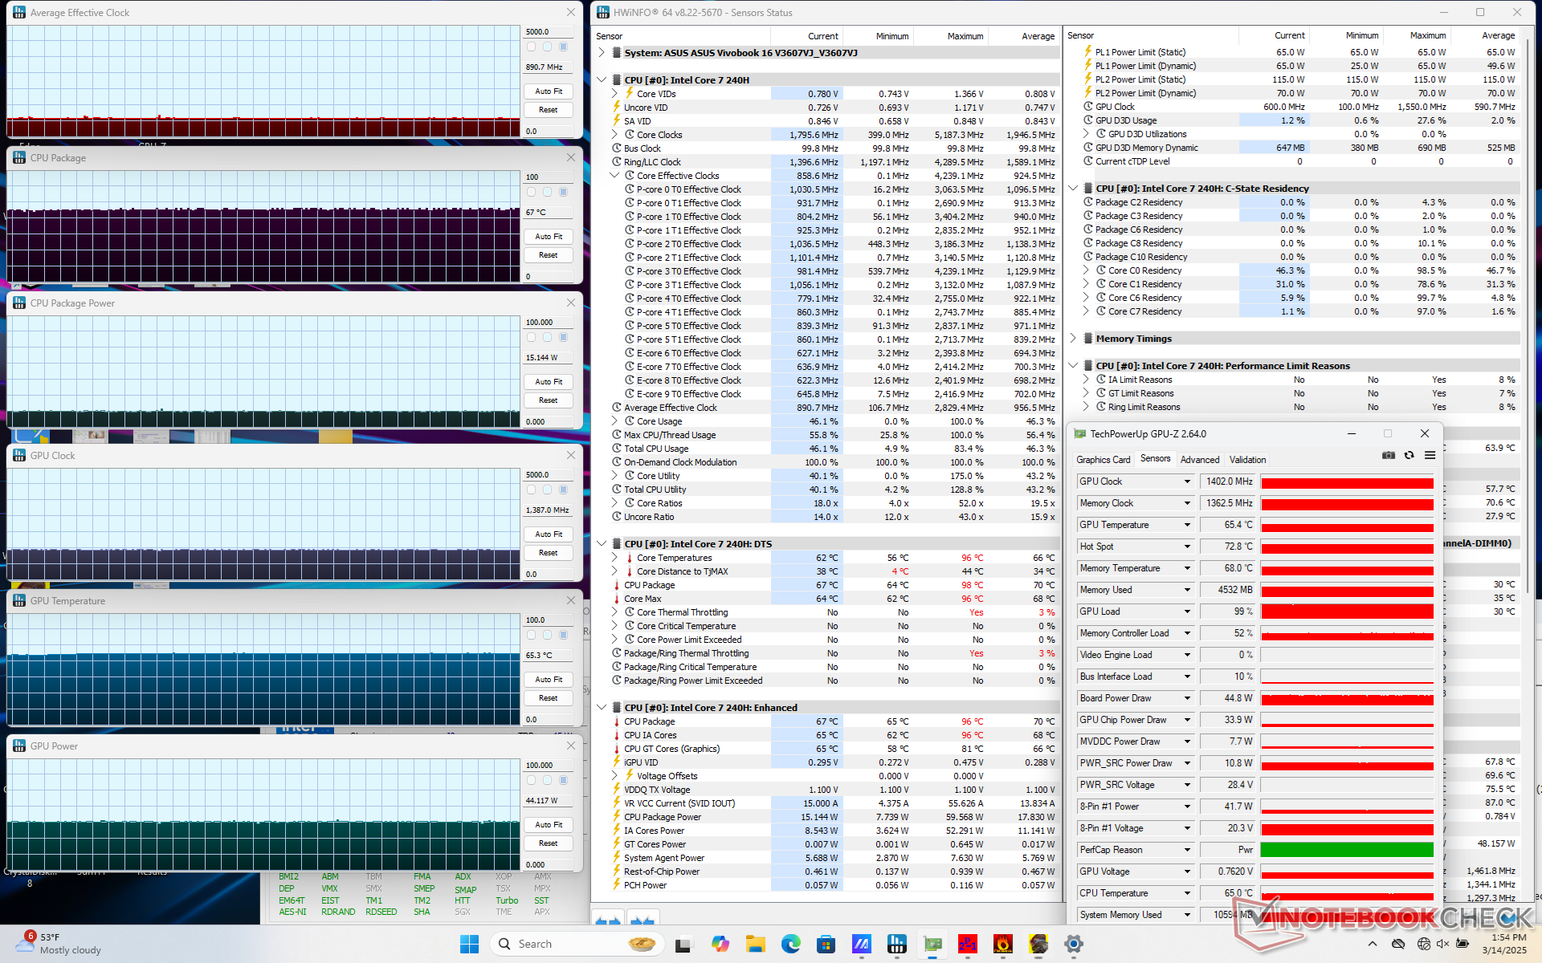This screenshot has width=1542, height=963.
Task: Close the GPU Temperature graph window
Action: 570,600
